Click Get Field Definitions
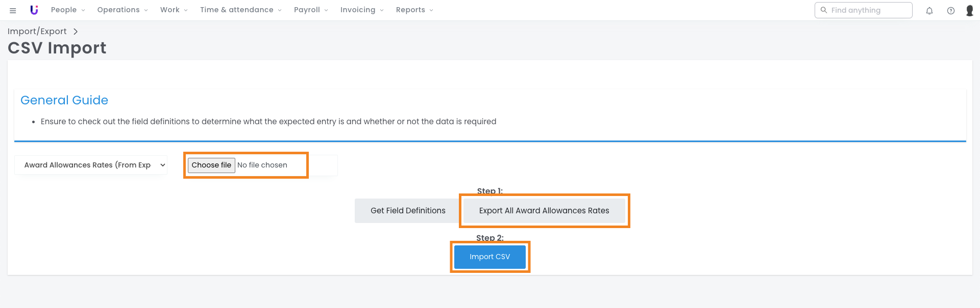 (x=408, y=211)
